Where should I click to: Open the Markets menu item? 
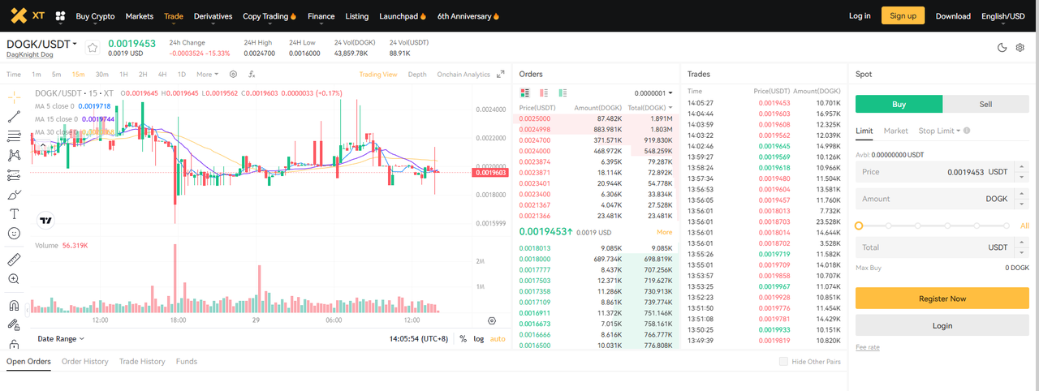(140, 15)
